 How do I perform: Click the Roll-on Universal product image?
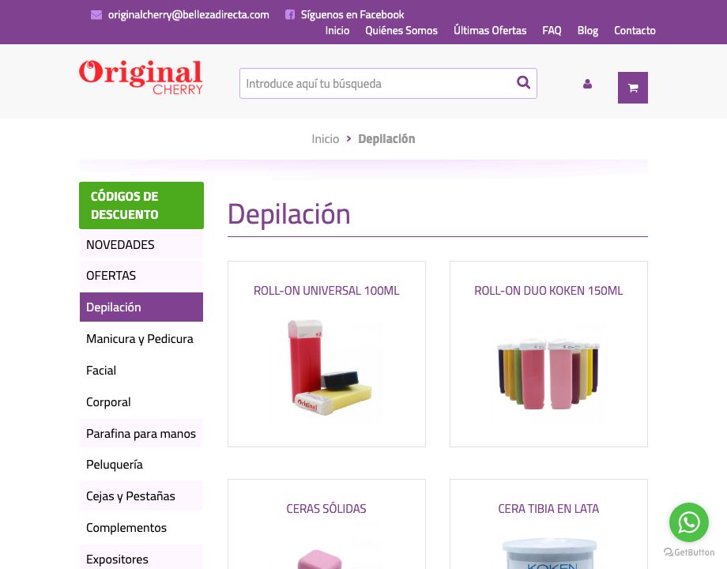click(326, 367)
